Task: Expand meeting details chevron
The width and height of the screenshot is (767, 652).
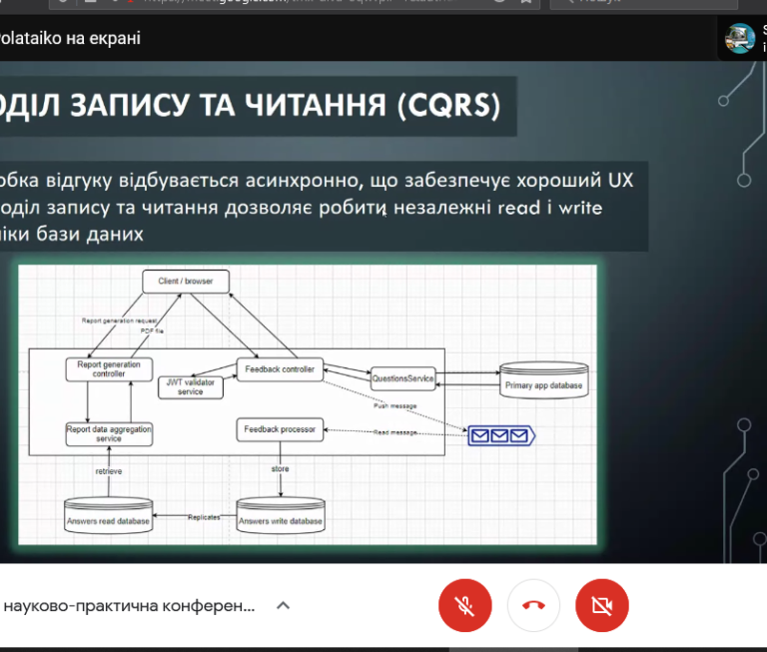Action: tap(284, 605)
